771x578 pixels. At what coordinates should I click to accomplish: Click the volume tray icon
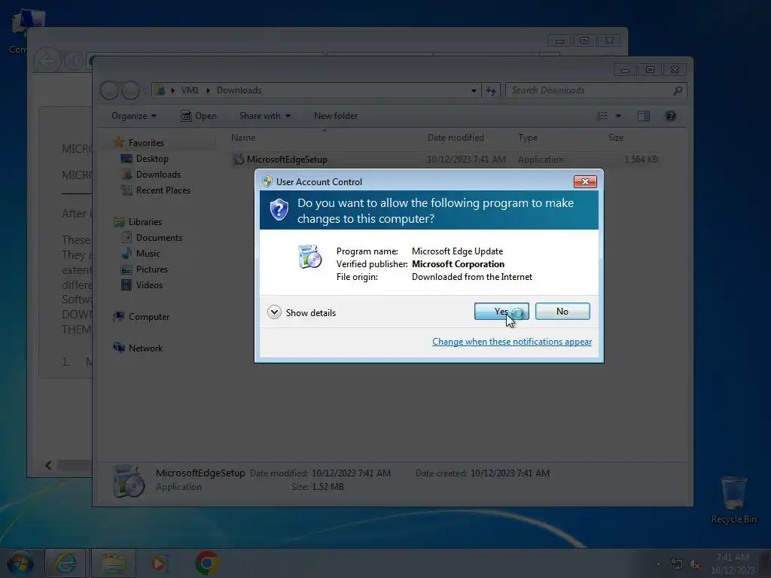[x=695, y=564]
